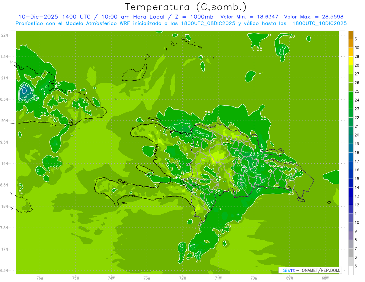Click the valid-until time "1800UTC_10DIC2025"
The width and height of the screenshot is (365, 282).
point(319,23)
